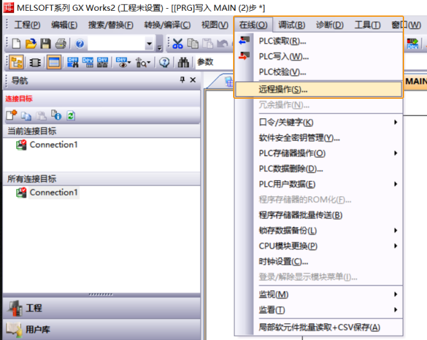The height and width of the screenshot is (340, 427).
Task: Cut the selection with the scissors icon
Action: click(x=178, y=44)
